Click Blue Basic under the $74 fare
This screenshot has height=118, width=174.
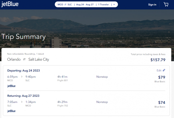click(x=160, y=107)
